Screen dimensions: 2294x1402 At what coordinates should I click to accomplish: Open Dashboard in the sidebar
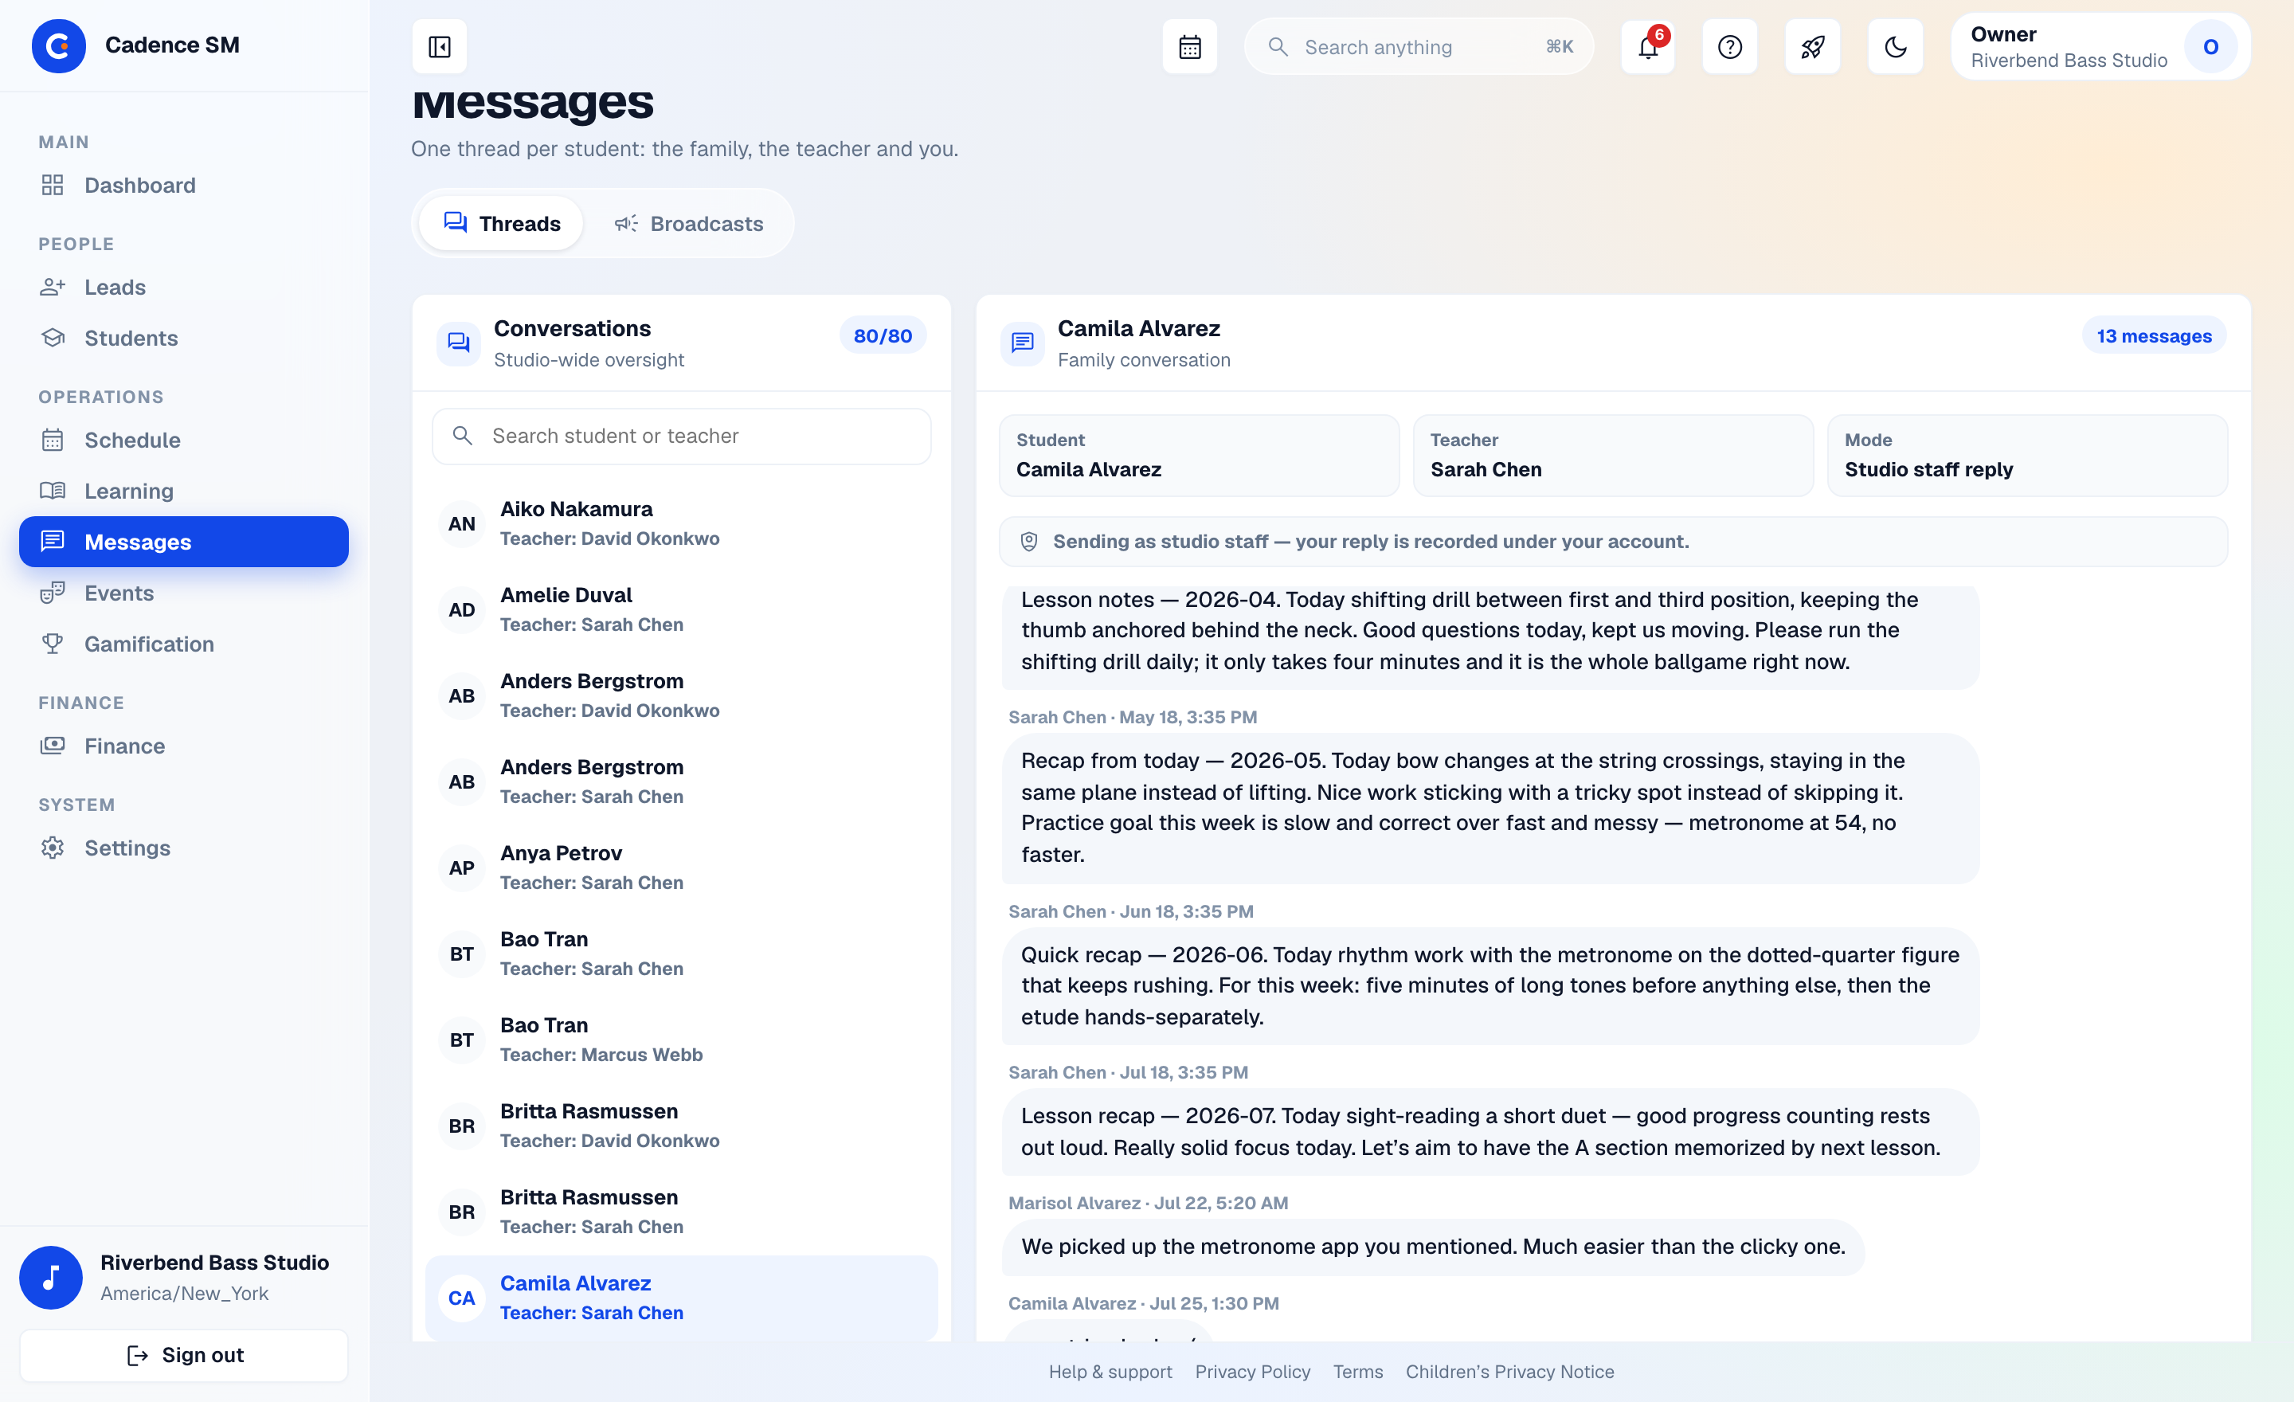click(x=184, y=186)
